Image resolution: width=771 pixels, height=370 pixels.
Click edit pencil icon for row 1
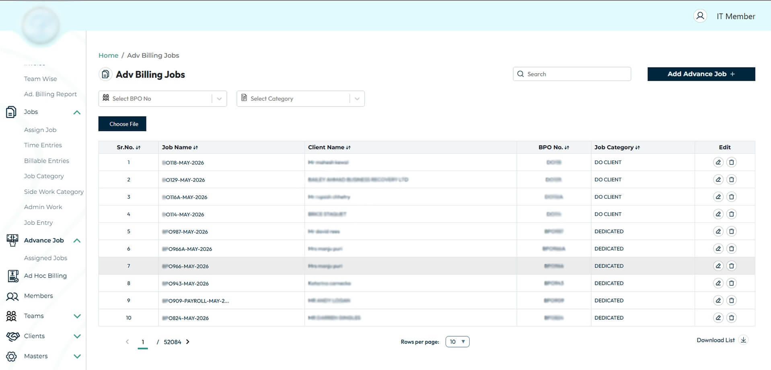coord(718,162)
